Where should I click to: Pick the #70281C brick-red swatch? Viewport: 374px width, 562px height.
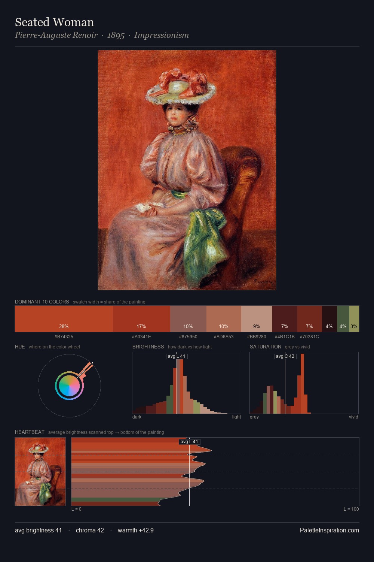pyautogui.click(x=309, y=319)
